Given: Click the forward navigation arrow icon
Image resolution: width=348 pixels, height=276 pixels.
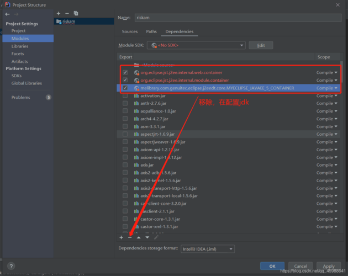Looking at the screenshot, I should coord(16,14).
